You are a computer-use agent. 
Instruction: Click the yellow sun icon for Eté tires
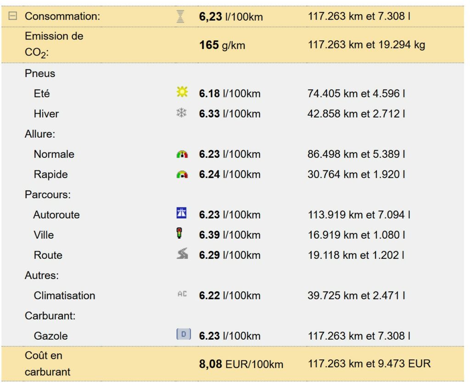point(182,93)
